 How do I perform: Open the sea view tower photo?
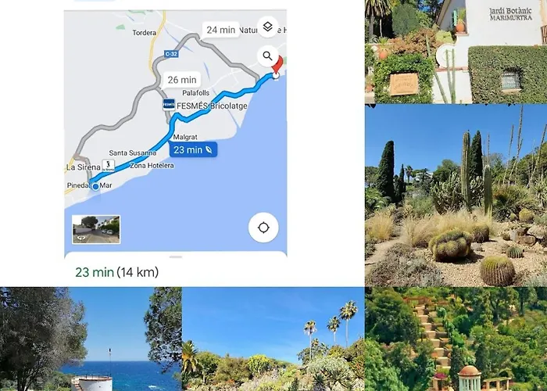coord(91,339)
